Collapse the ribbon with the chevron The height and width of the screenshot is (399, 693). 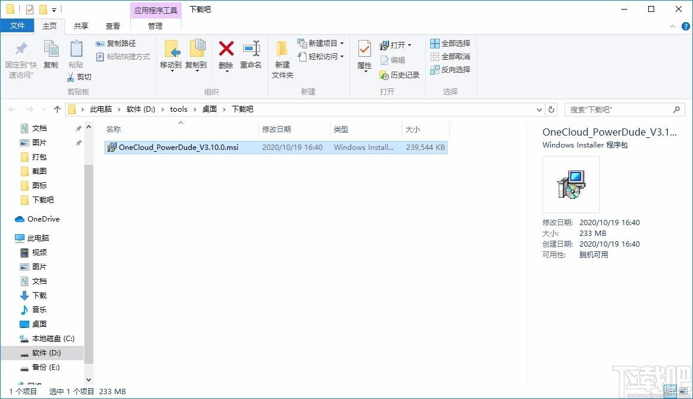click(x=672, y=26)
